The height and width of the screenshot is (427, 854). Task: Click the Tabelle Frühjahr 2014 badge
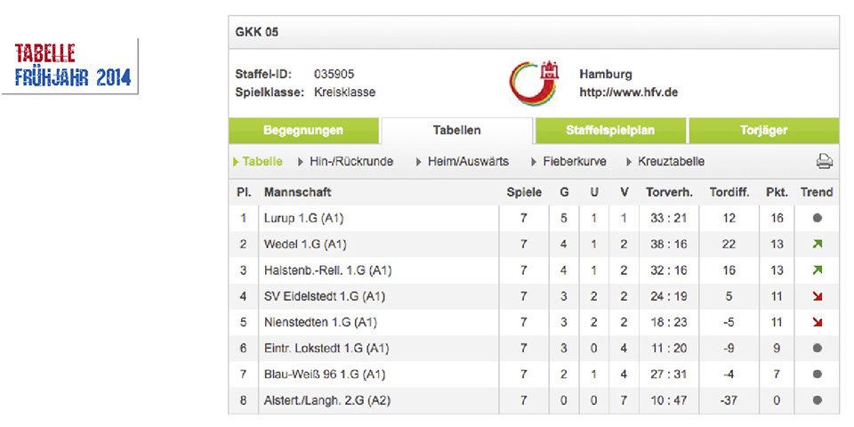click(x=73, y=66)
